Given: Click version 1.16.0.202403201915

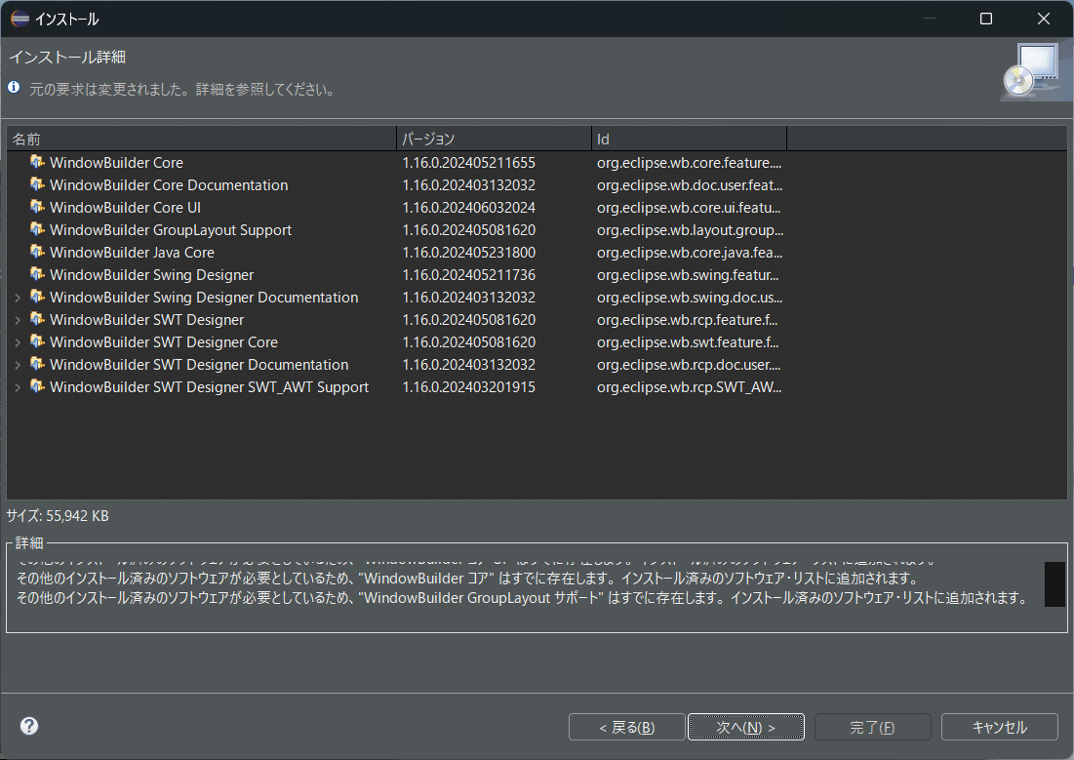Looking at the screenshot, I should (469, 387).
